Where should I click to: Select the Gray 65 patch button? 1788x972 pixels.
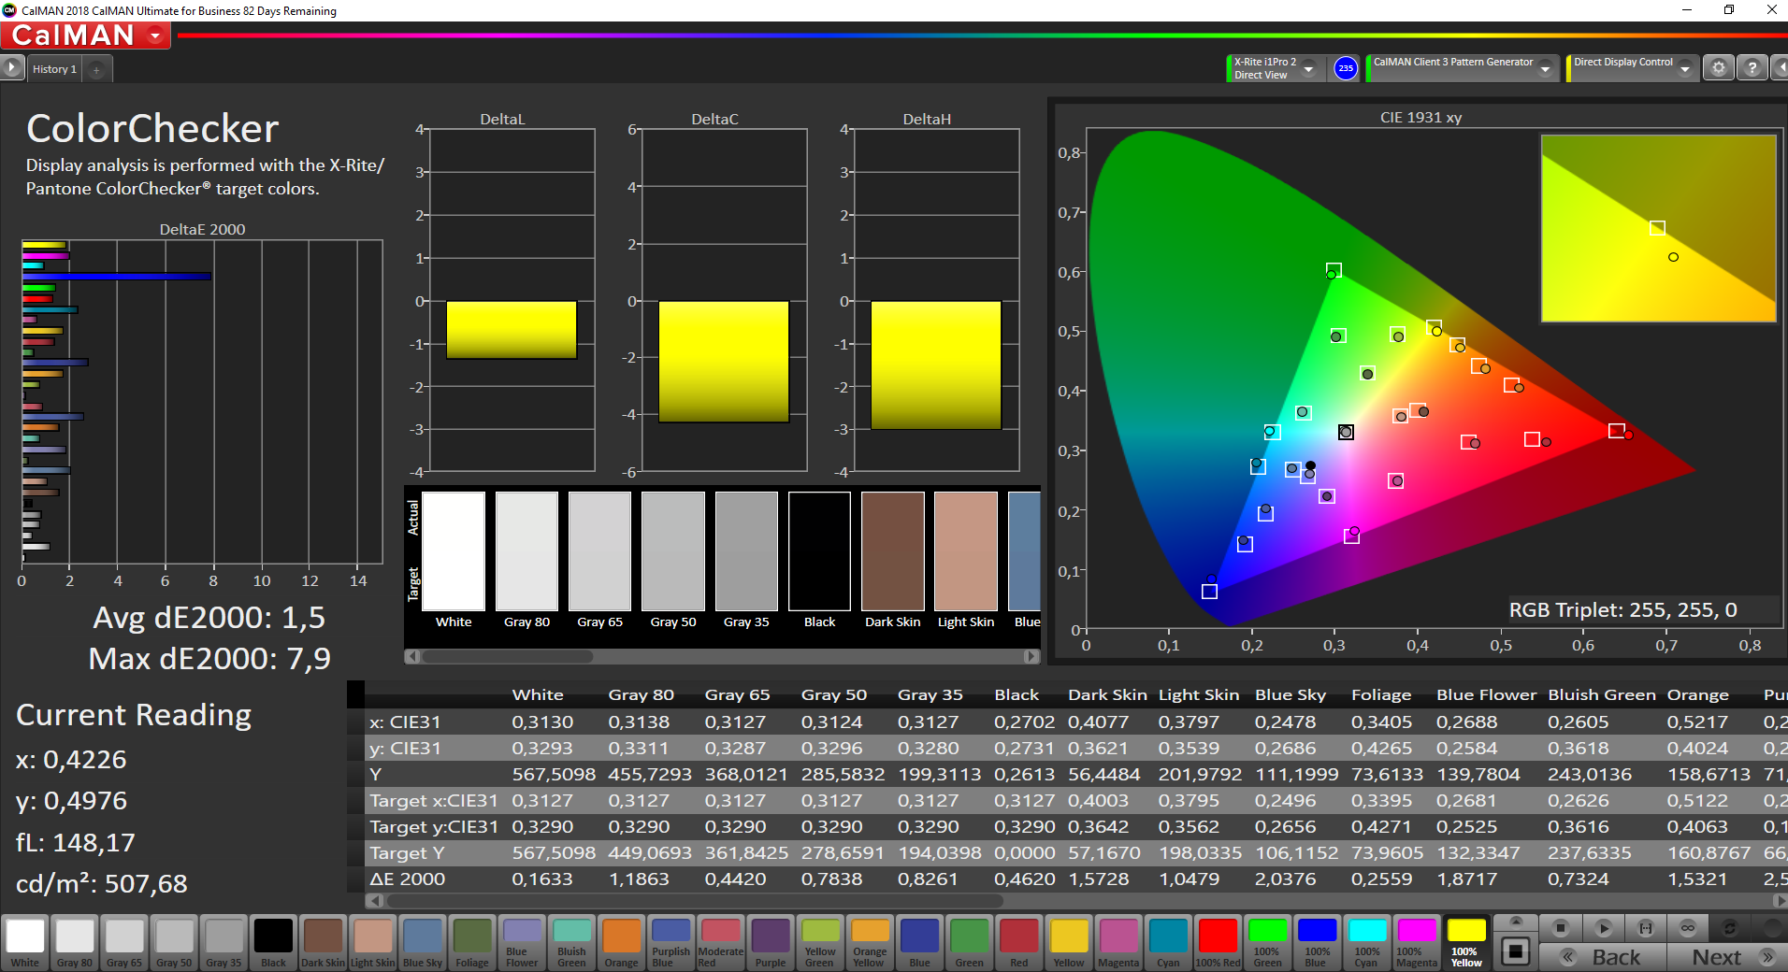click(124, 942)
